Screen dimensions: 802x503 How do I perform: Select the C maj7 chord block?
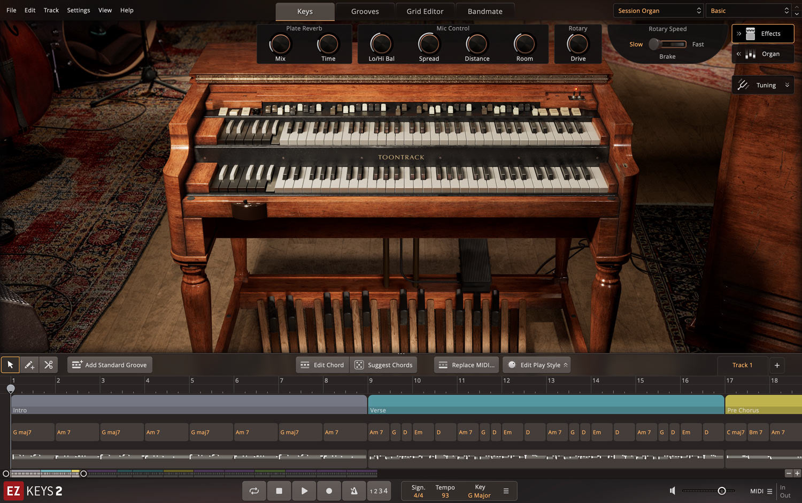pos(736,432)
